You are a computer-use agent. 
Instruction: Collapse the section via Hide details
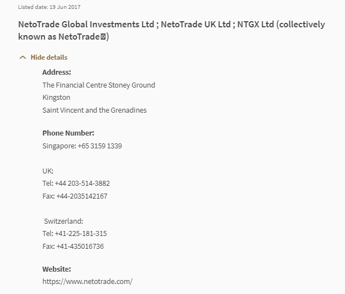(x=49, y=57)
